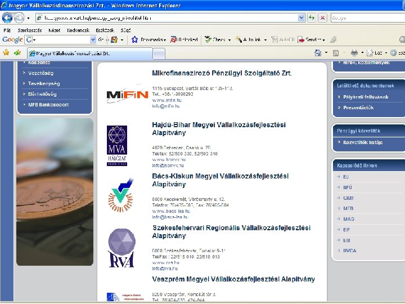The width and height of the screenshot is (405, 304).
Task: Click the Google toolbar logo
Action: tap(12, 39)
